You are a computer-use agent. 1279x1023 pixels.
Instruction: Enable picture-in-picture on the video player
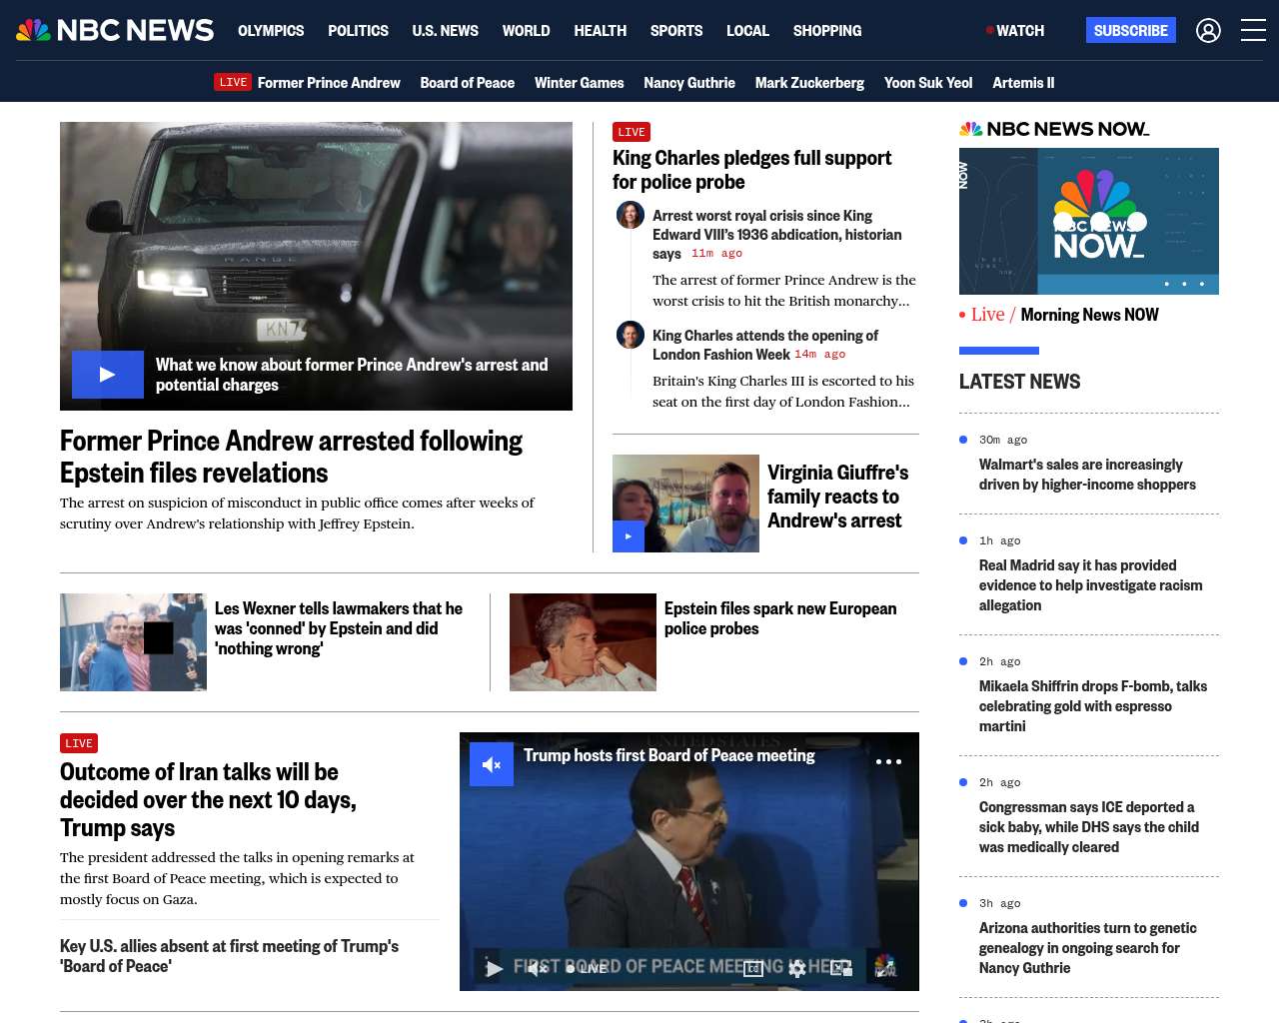click(x=841, y=968)
